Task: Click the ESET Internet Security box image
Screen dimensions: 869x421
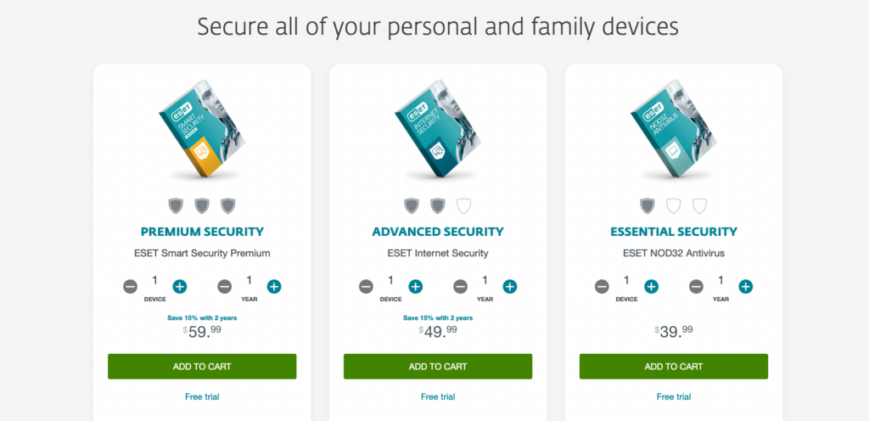Action: 438,129
